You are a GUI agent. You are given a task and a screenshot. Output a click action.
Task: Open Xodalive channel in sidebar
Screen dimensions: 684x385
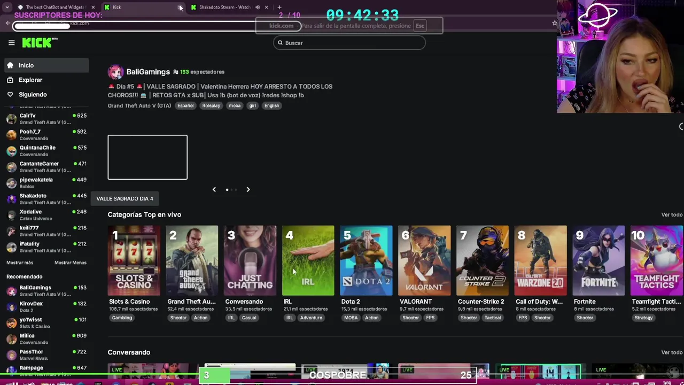[46, 215]
